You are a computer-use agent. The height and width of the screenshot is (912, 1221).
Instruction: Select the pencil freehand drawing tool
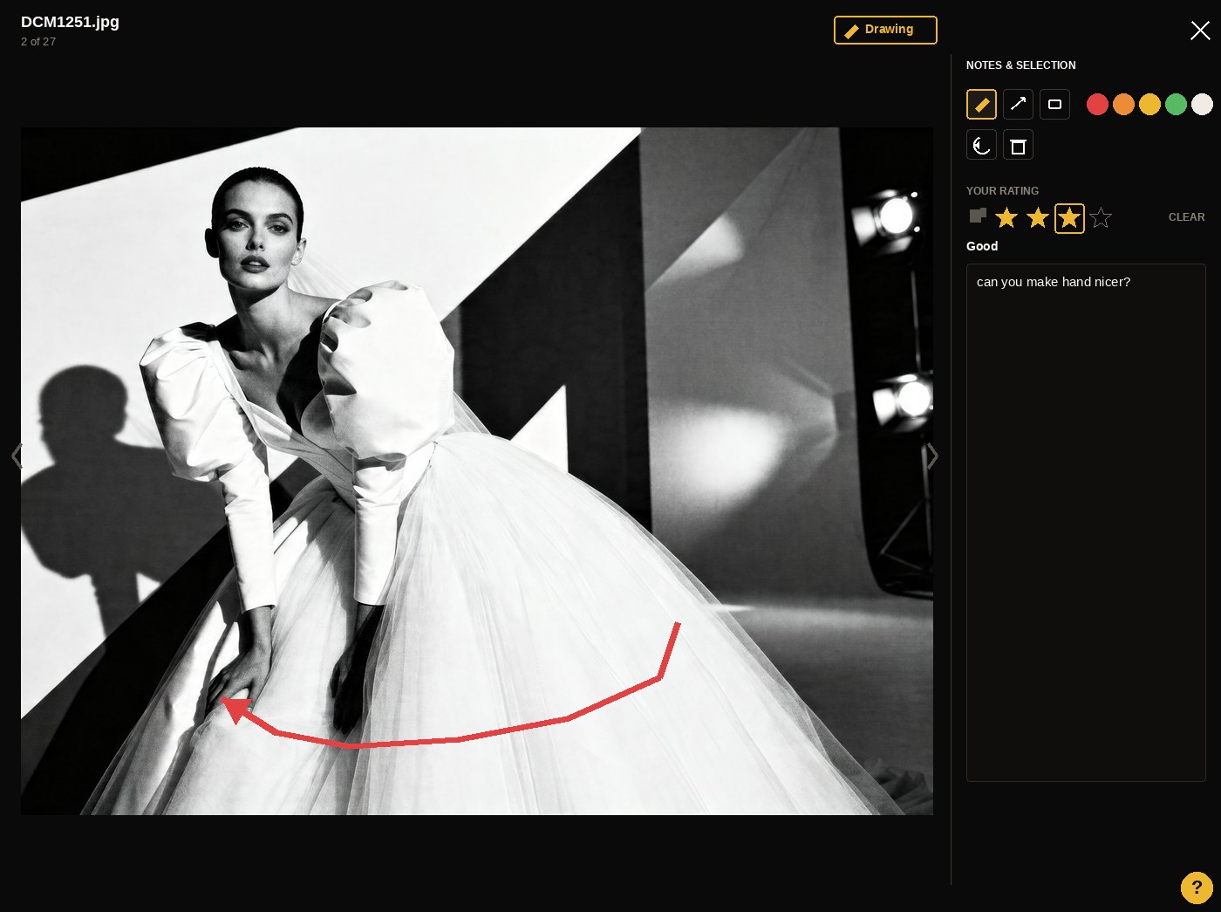tap(981, 105)
